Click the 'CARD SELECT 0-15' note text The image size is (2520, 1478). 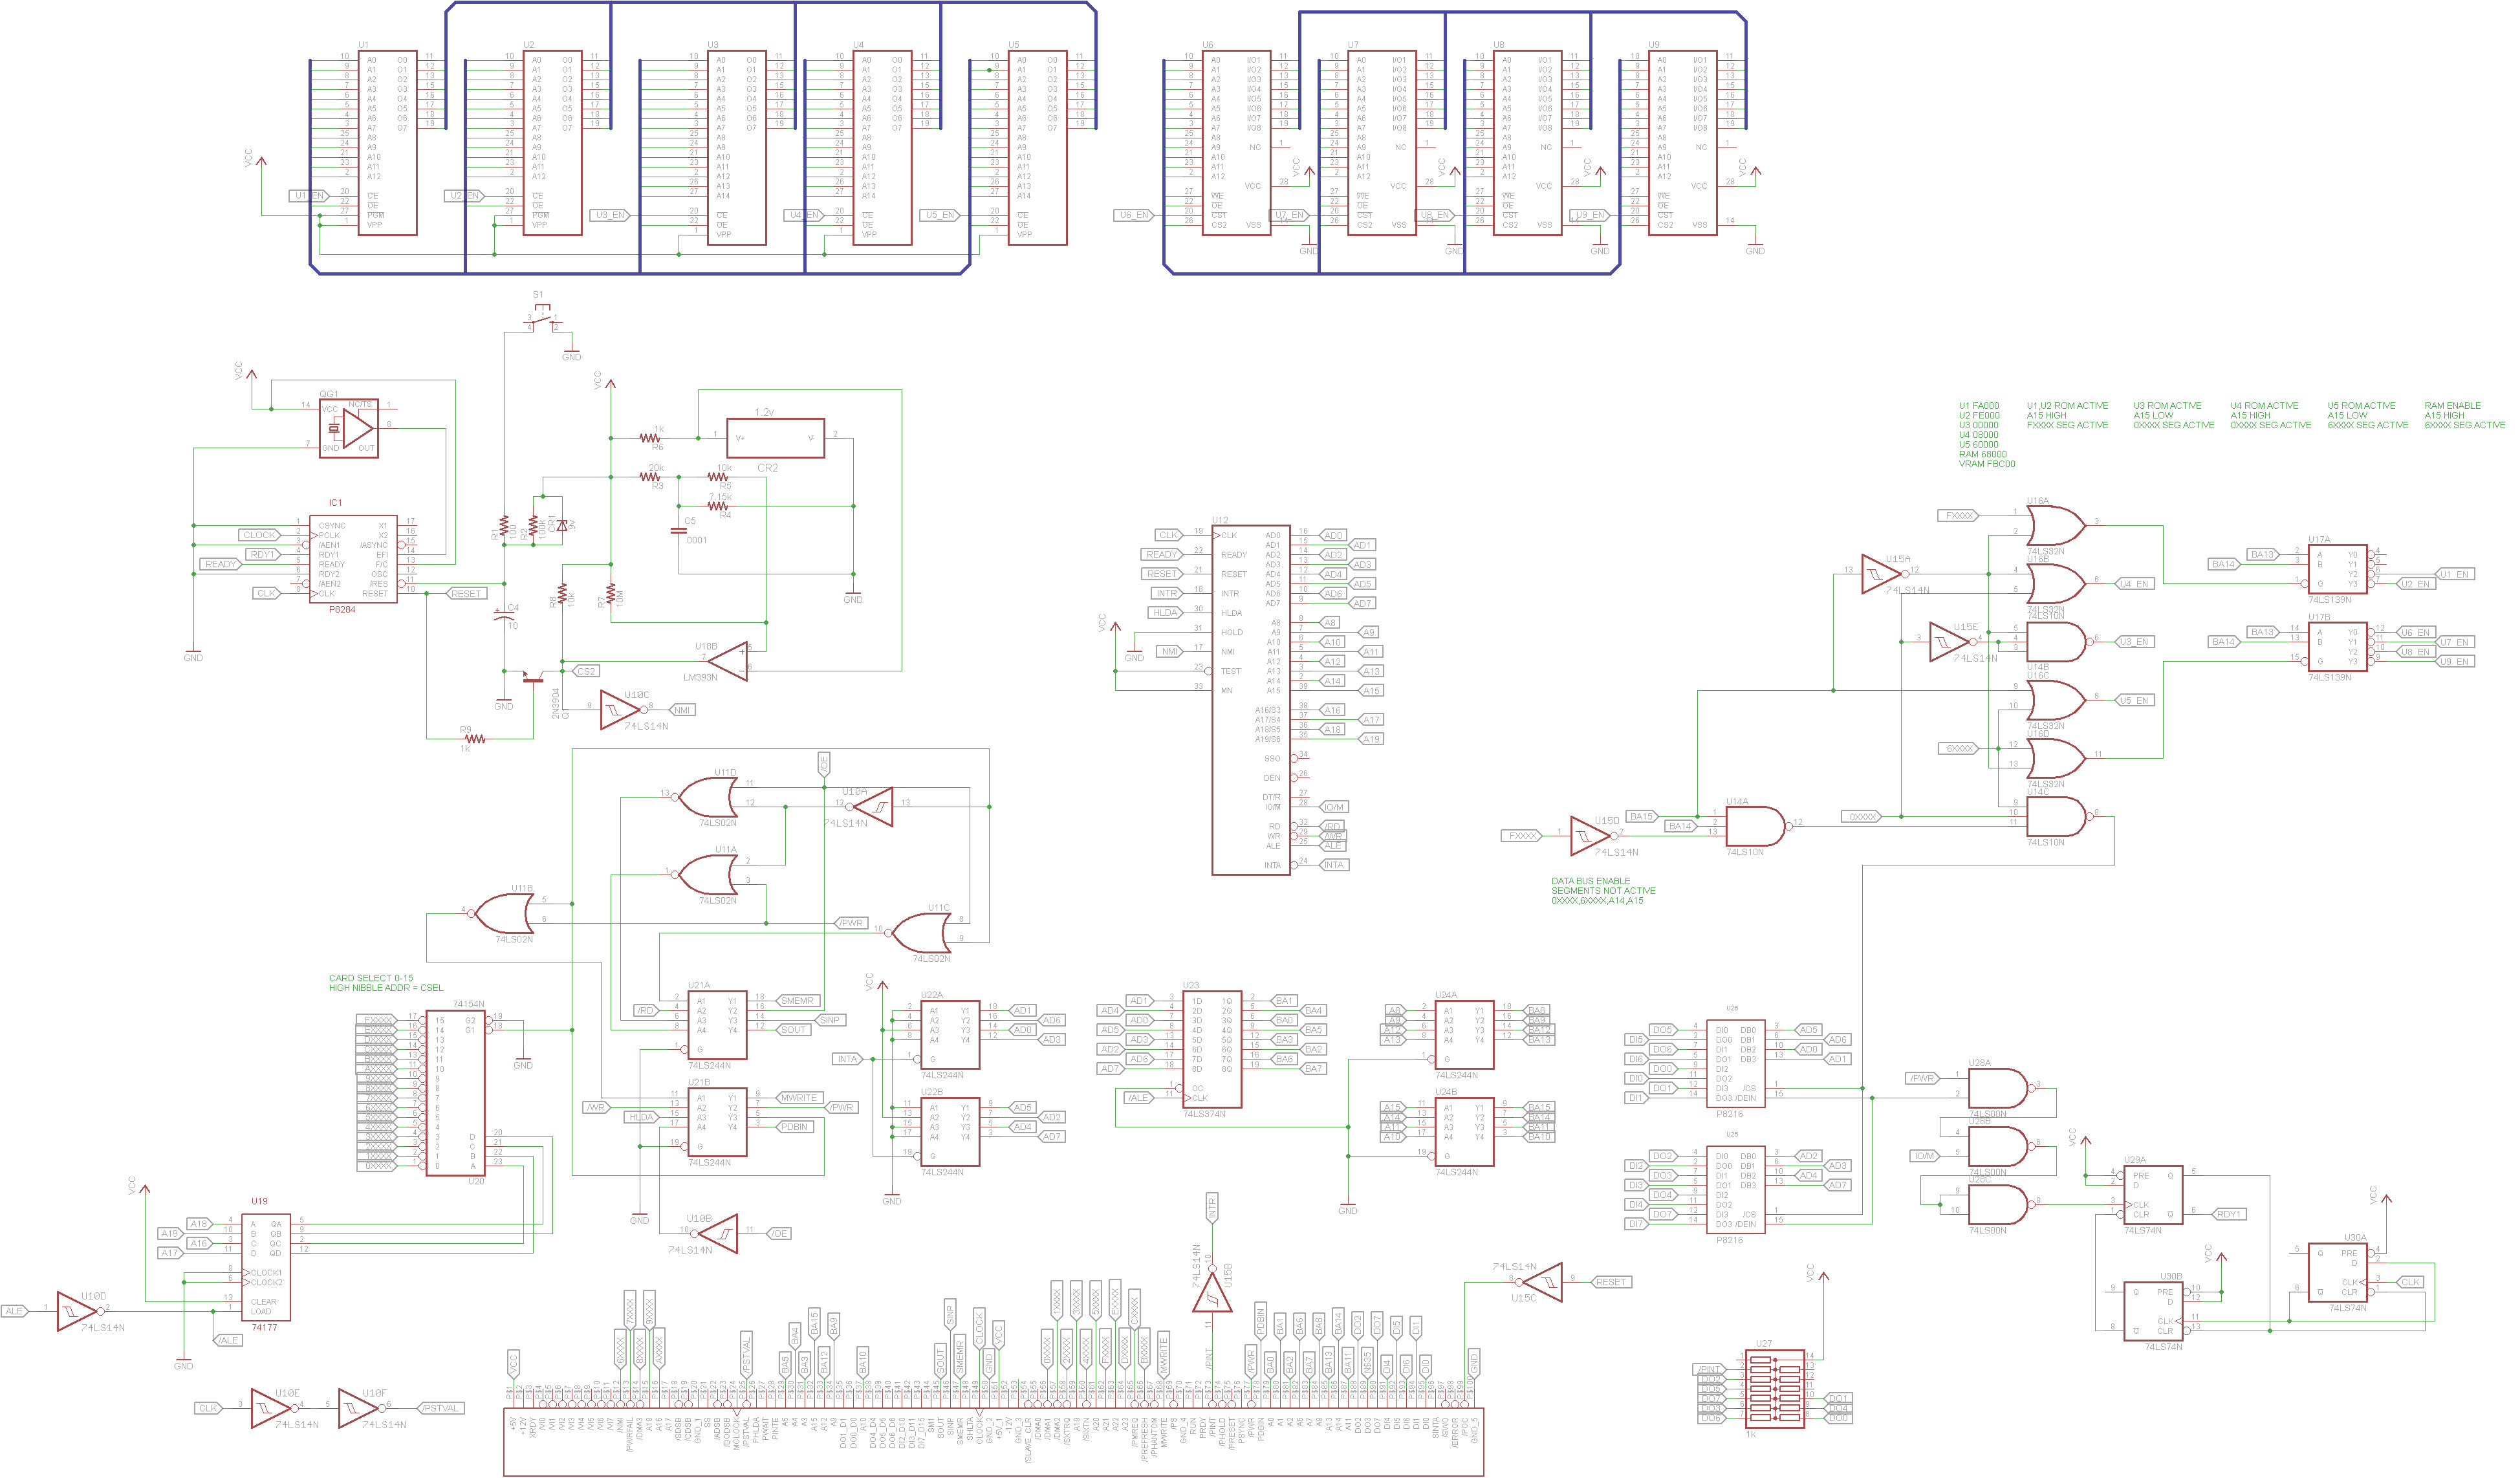click(x=371, y=978)
